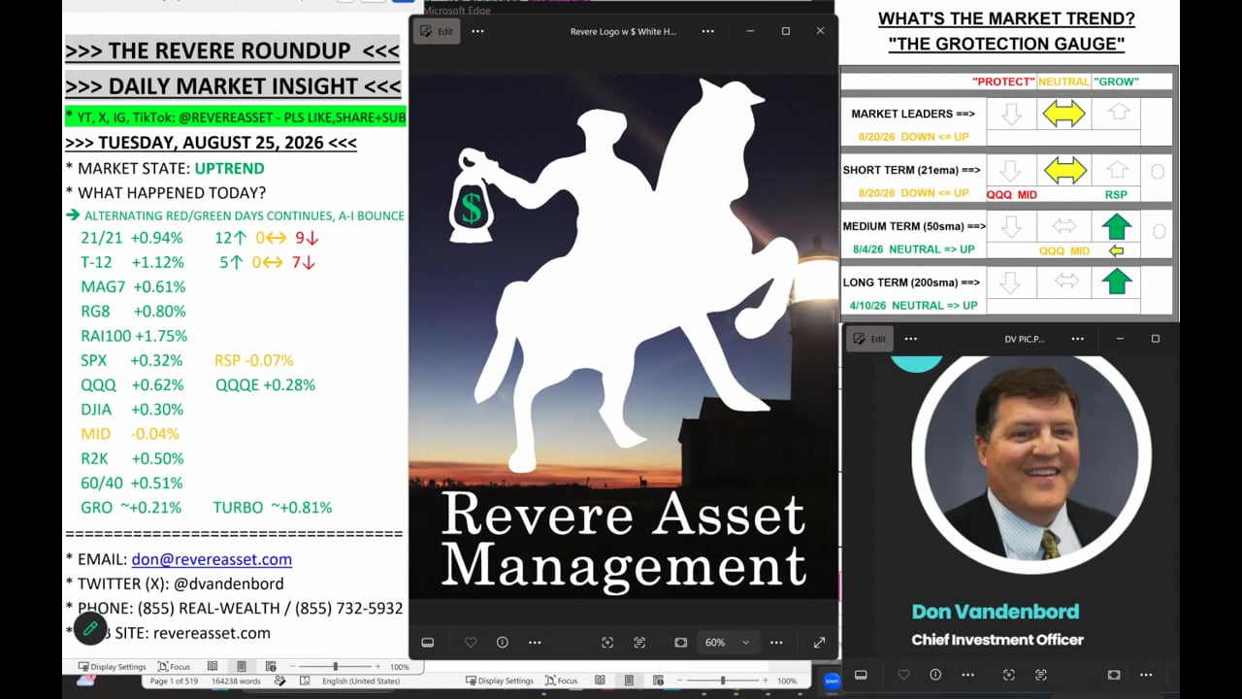The width and height of the screenshot is (1242, 699).
Task: Click fit-to-window icon in DV PIC window
Action: click(1114, 675)
